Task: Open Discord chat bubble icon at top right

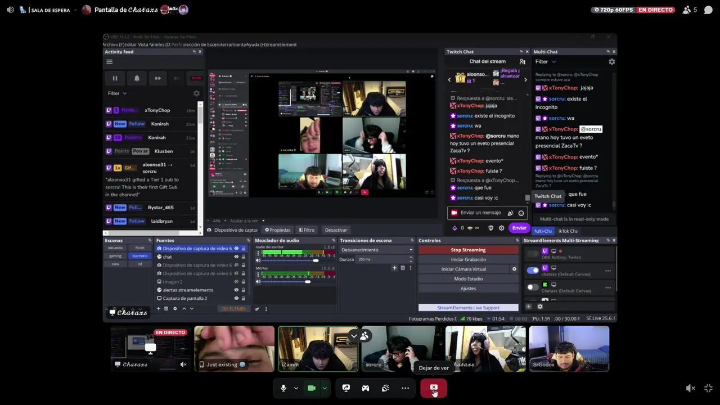Action: (x=708, y=10)
